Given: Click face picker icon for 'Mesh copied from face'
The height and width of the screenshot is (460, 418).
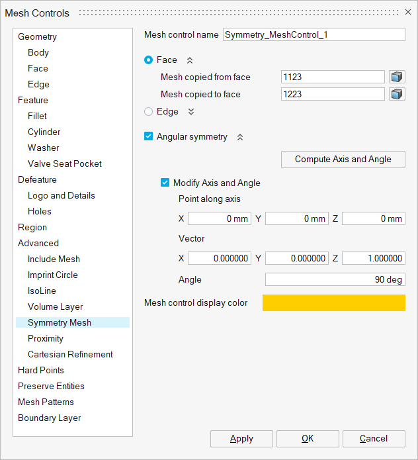Looking at the screenshot, I should pos(397,77).
